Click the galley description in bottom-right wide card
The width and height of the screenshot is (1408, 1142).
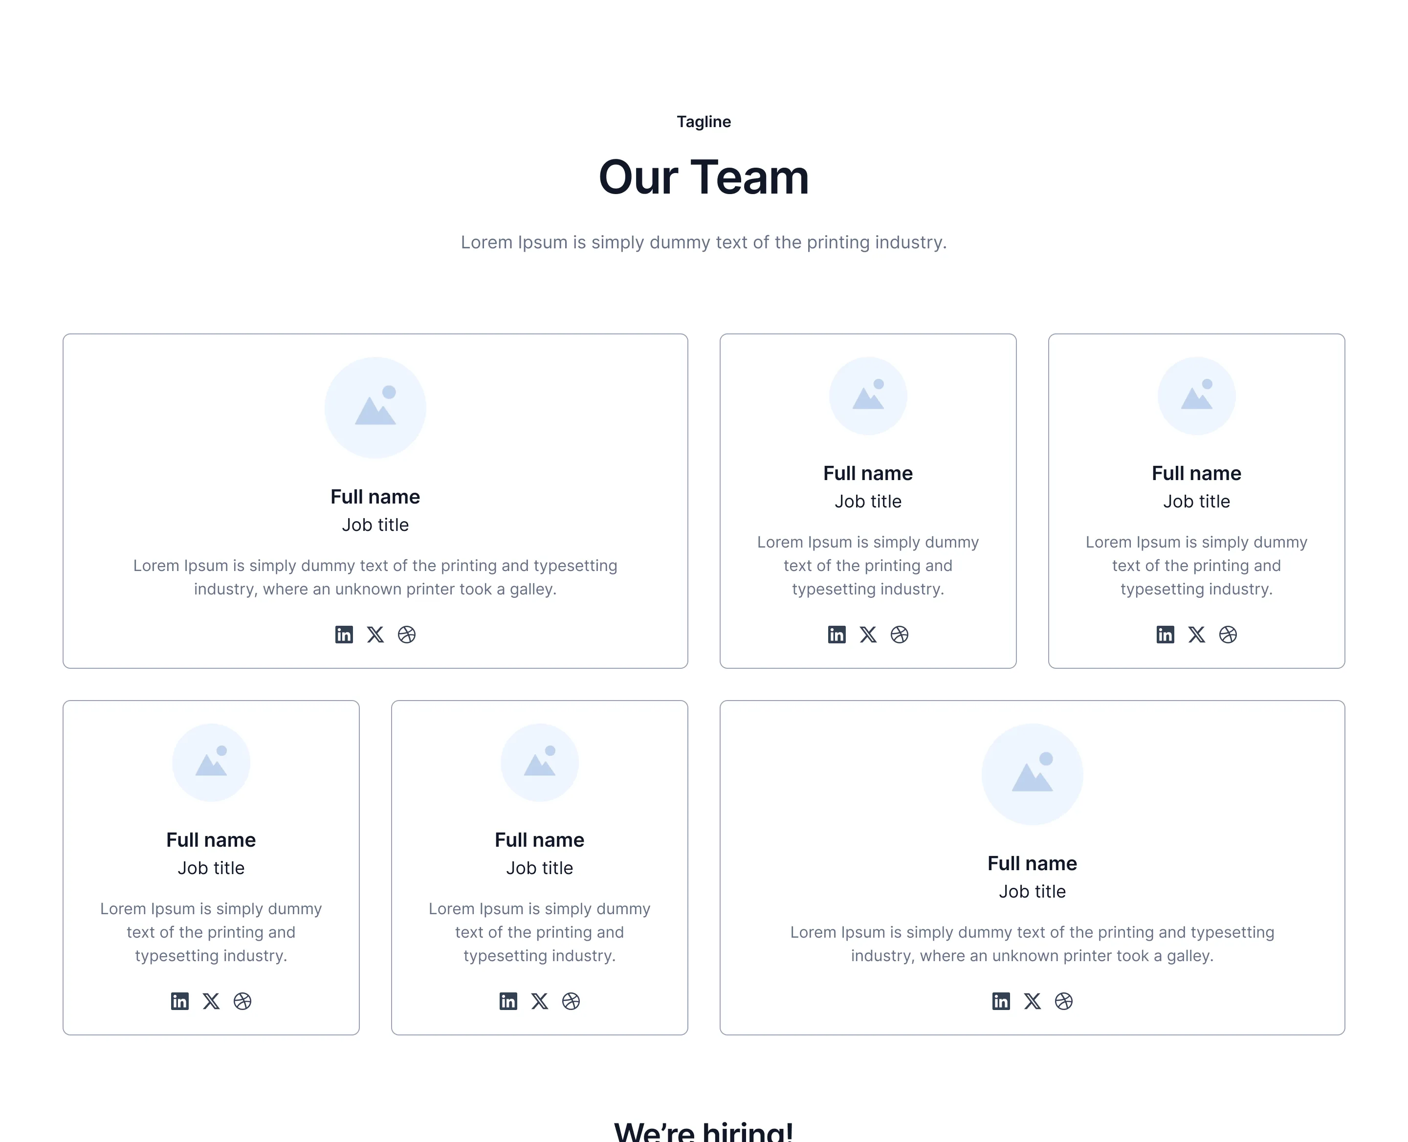[x=1033, y=944]
